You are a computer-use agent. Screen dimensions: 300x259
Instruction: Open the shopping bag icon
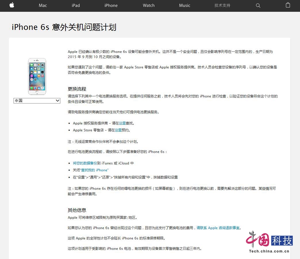click(288, 5)
